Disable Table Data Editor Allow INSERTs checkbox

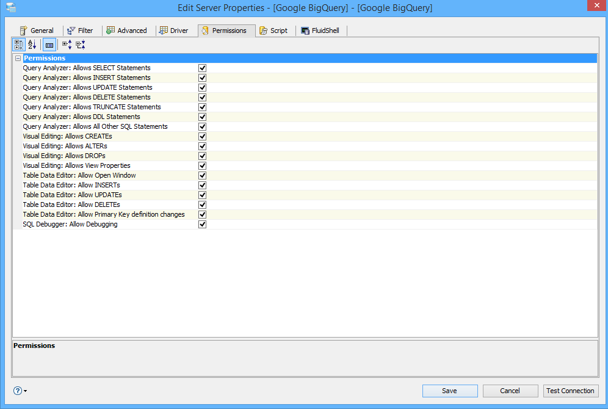pyautogui.click(x=203, y=186)
